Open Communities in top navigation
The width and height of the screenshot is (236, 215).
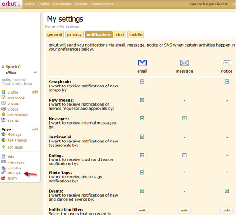point(102,4)
